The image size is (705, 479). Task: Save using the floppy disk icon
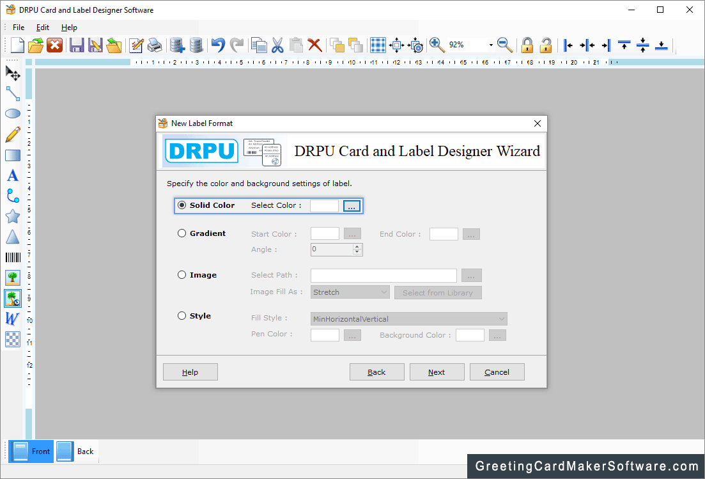pyautogui.click(x=77, y=45)
